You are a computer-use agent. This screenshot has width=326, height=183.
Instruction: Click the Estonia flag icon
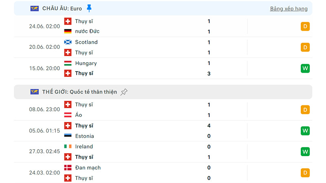(68, 136)
